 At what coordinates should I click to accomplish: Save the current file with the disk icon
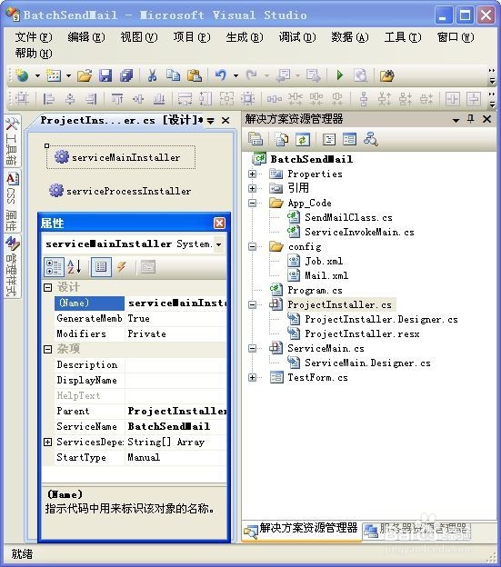point(105,75)
